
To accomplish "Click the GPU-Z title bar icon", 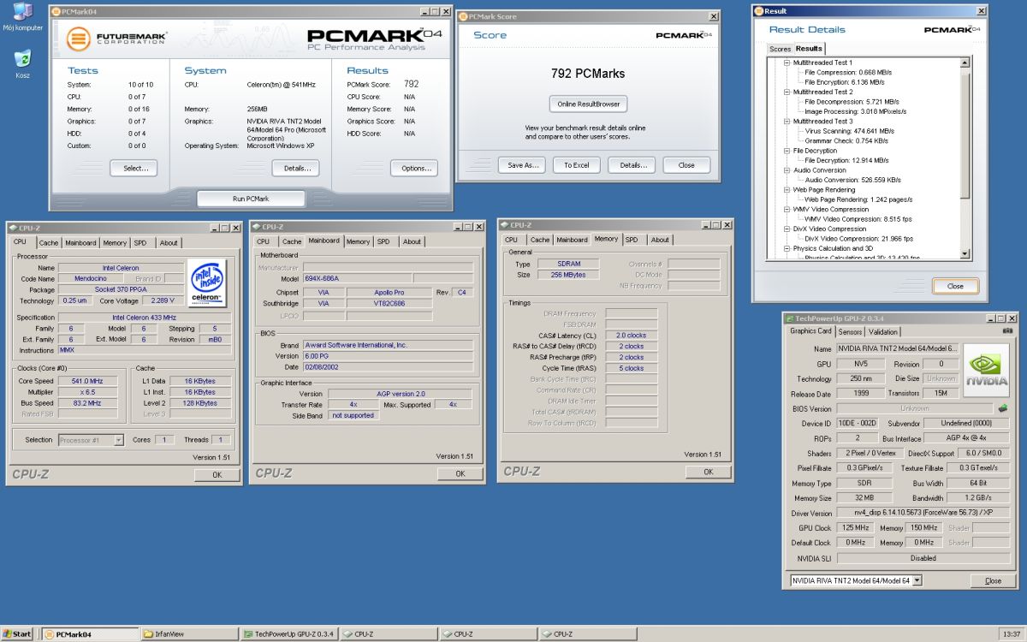I will [x=789, y=318].
